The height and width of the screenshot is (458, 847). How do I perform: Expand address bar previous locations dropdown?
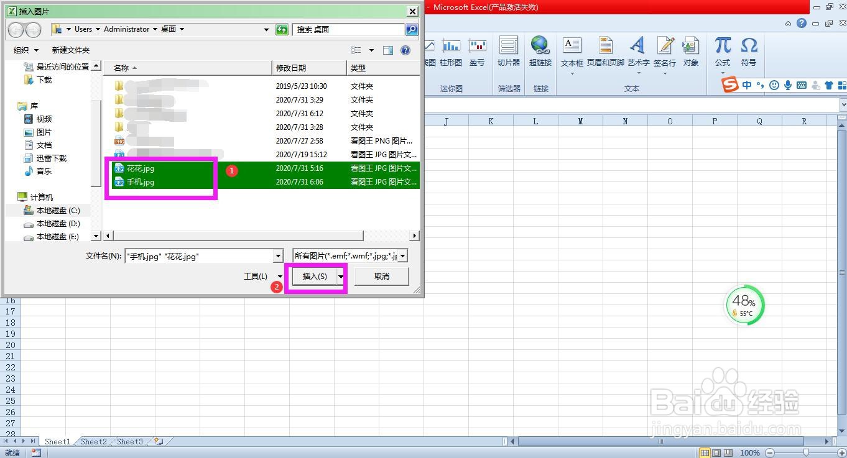point(267,29)
